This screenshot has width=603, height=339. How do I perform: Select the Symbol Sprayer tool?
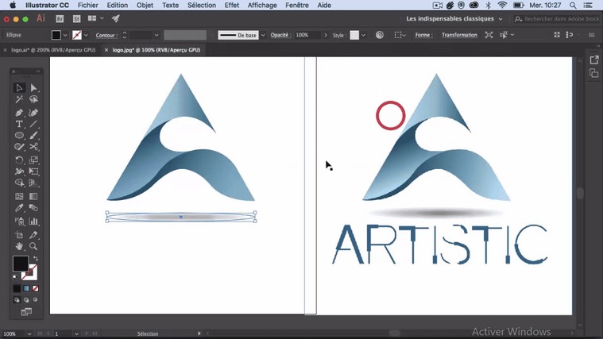19,222
